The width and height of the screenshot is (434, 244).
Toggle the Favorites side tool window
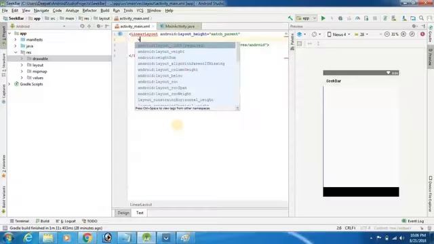3,166
